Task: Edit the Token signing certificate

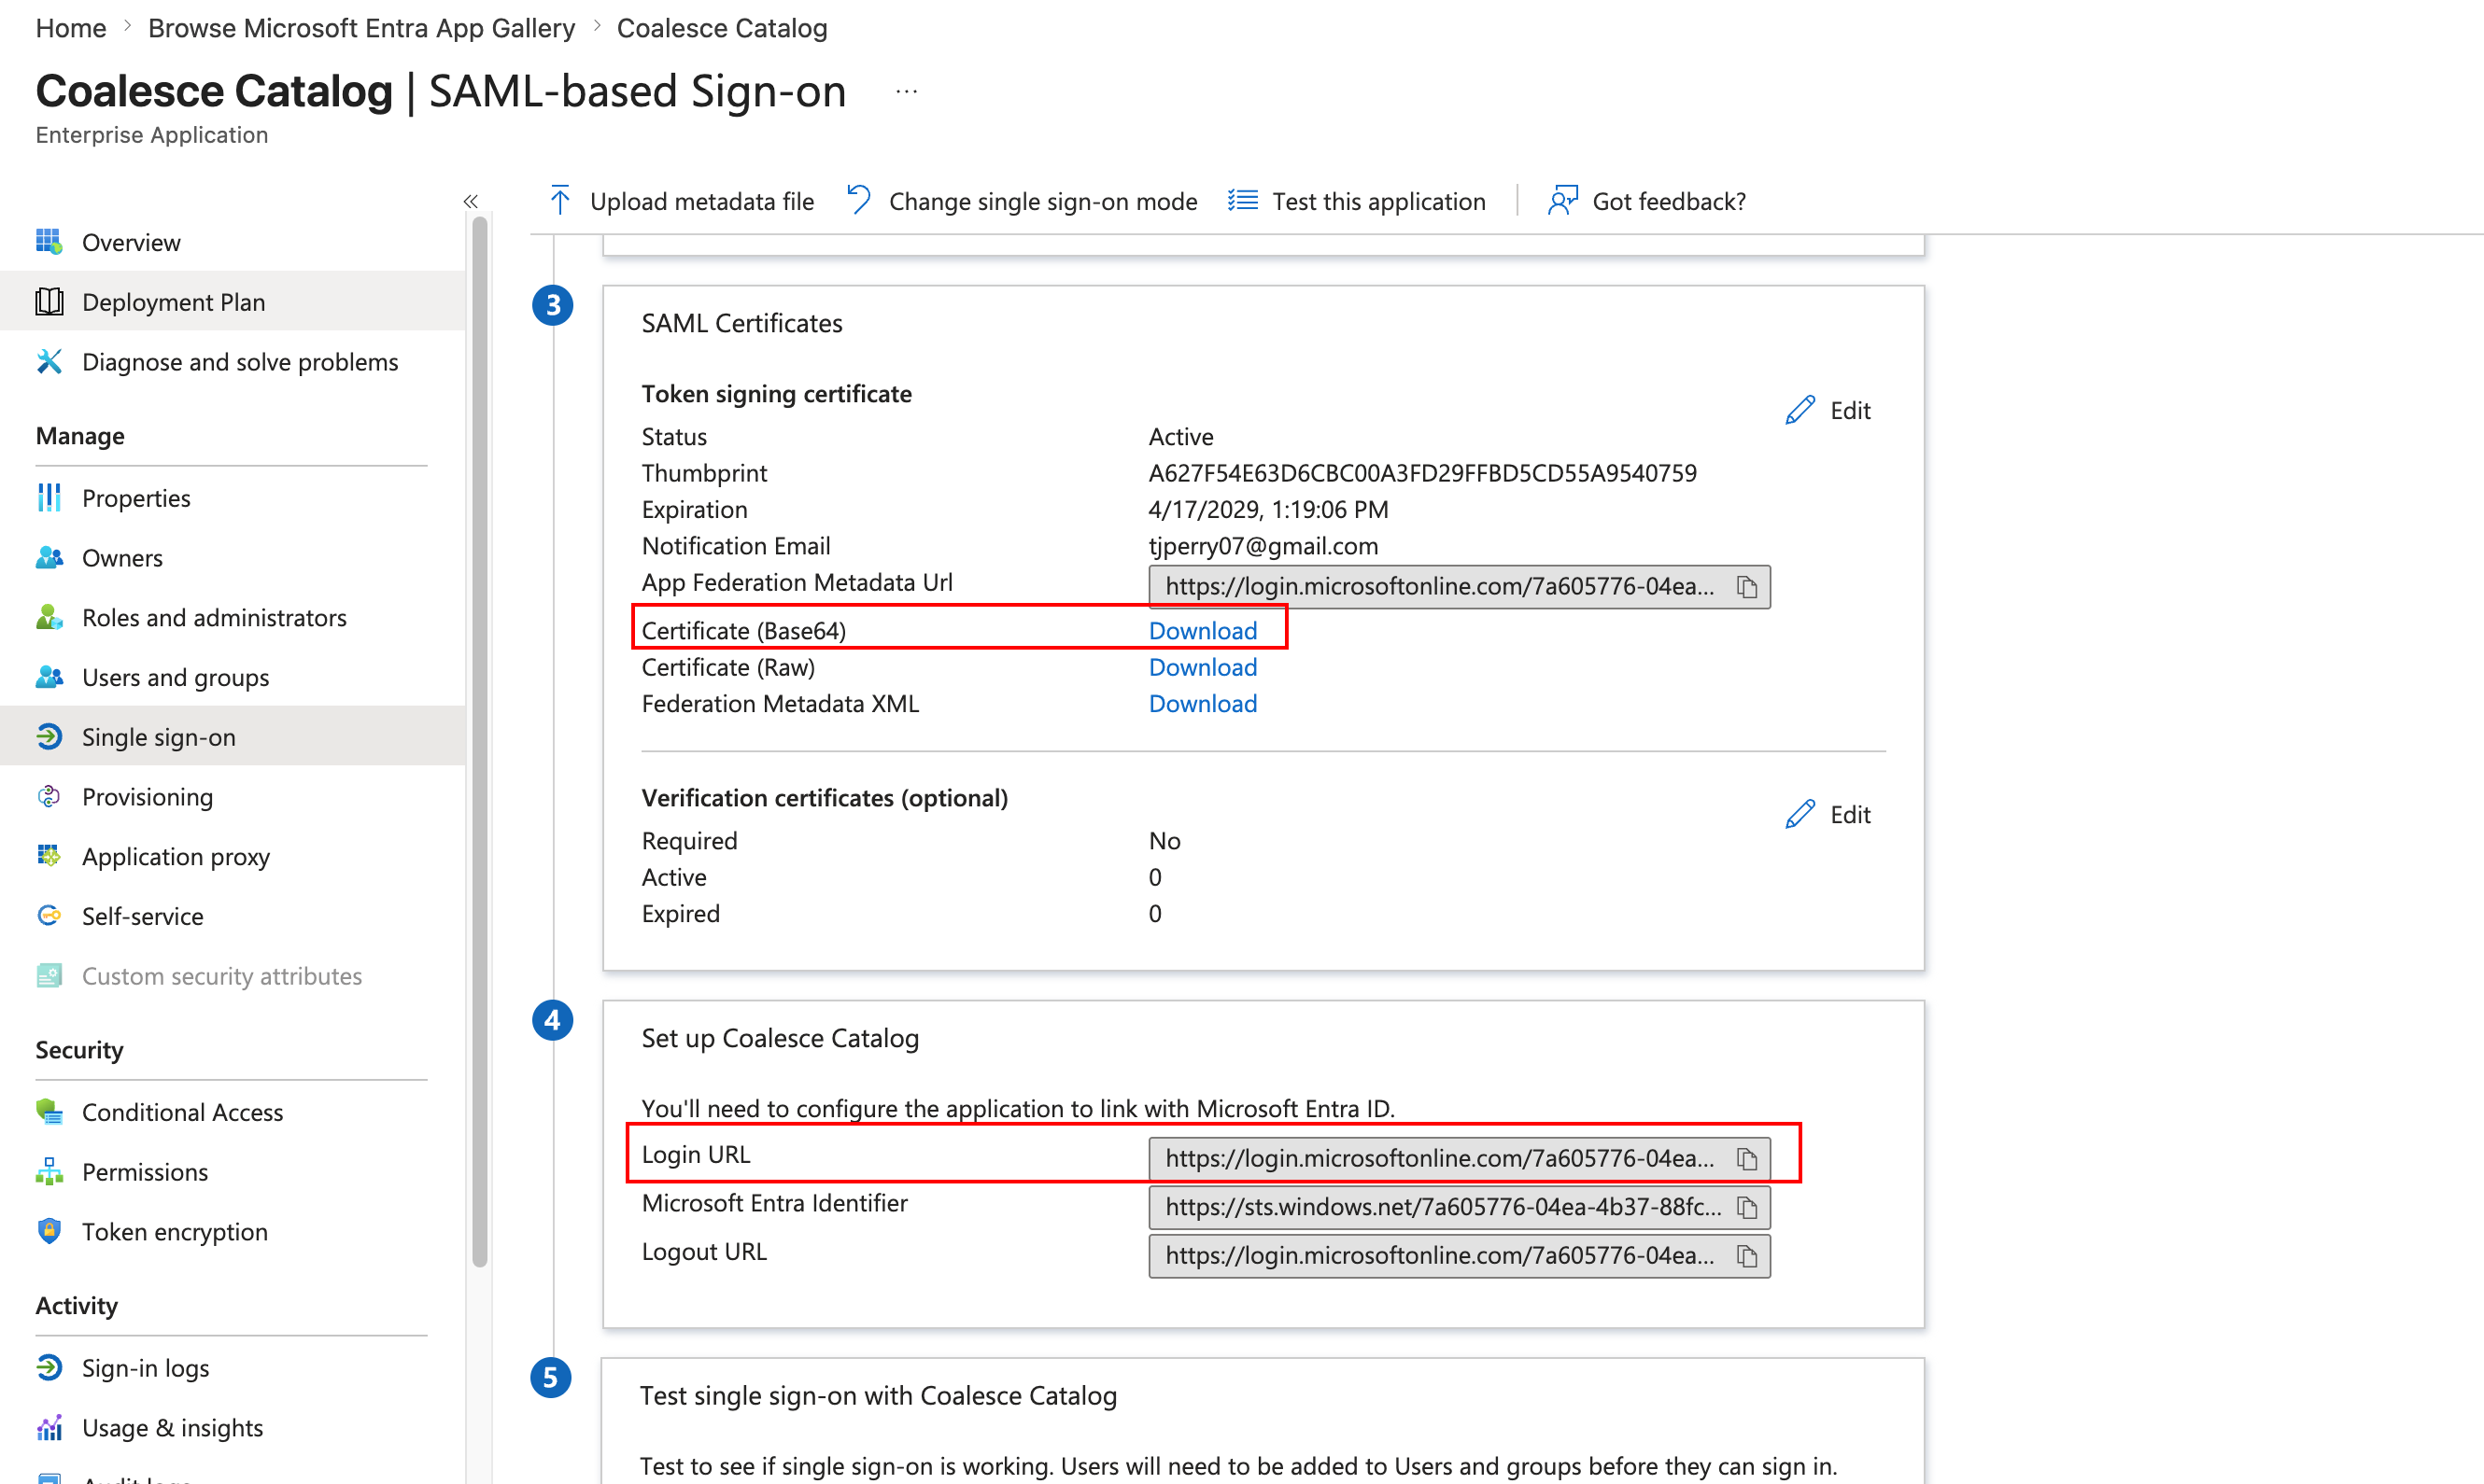Action: point(1828,411)
